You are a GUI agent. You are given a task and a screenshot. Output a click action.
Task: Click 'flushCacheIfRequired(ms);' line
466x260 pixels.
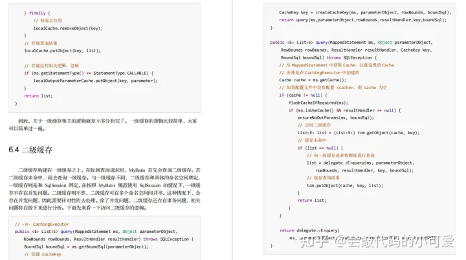coord(318,103)
